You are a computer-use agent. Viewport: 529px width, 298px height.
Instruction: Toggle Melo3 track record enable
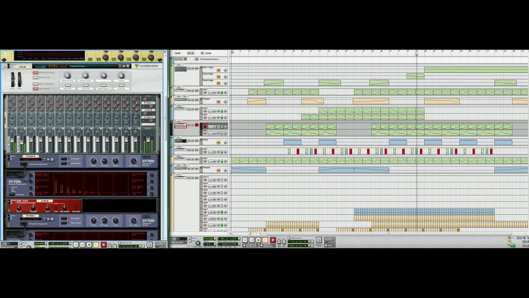197,125
